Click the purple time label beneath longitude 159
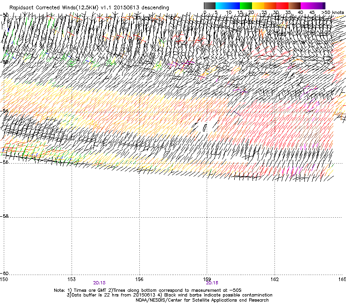 point(212,283)
